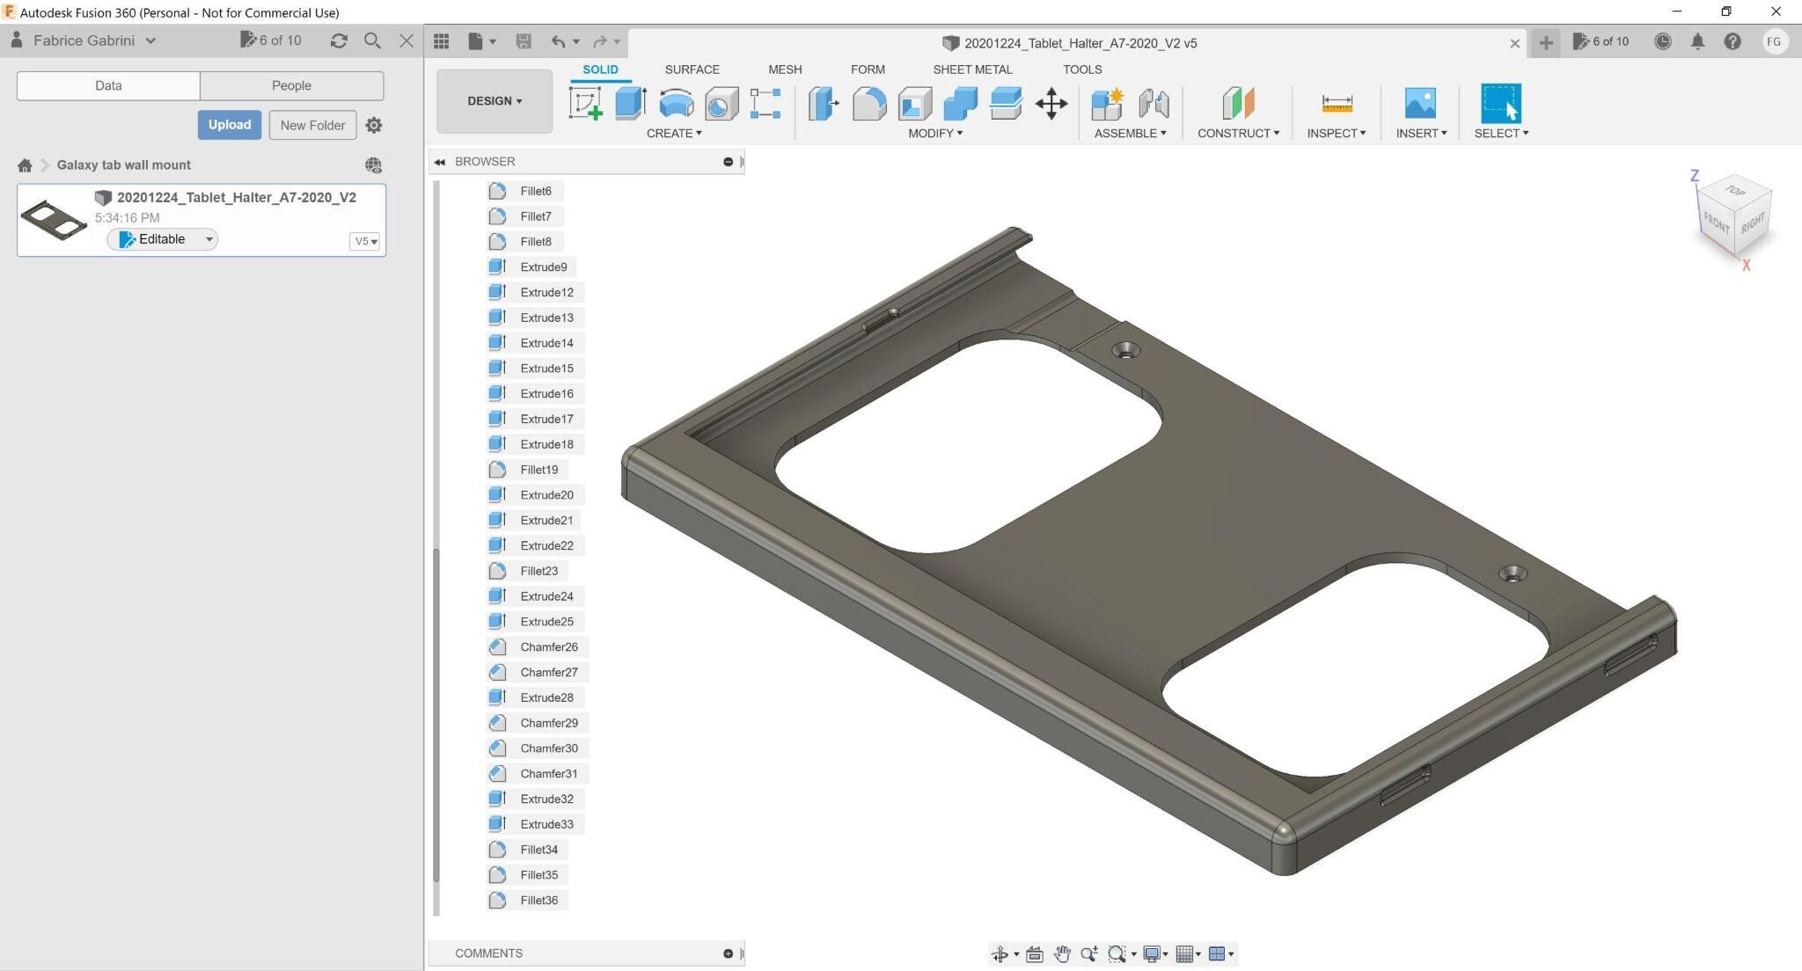The image size is (1802, 971).
Task: Select the Offset Face tool icon
Action: (1006, 103)
